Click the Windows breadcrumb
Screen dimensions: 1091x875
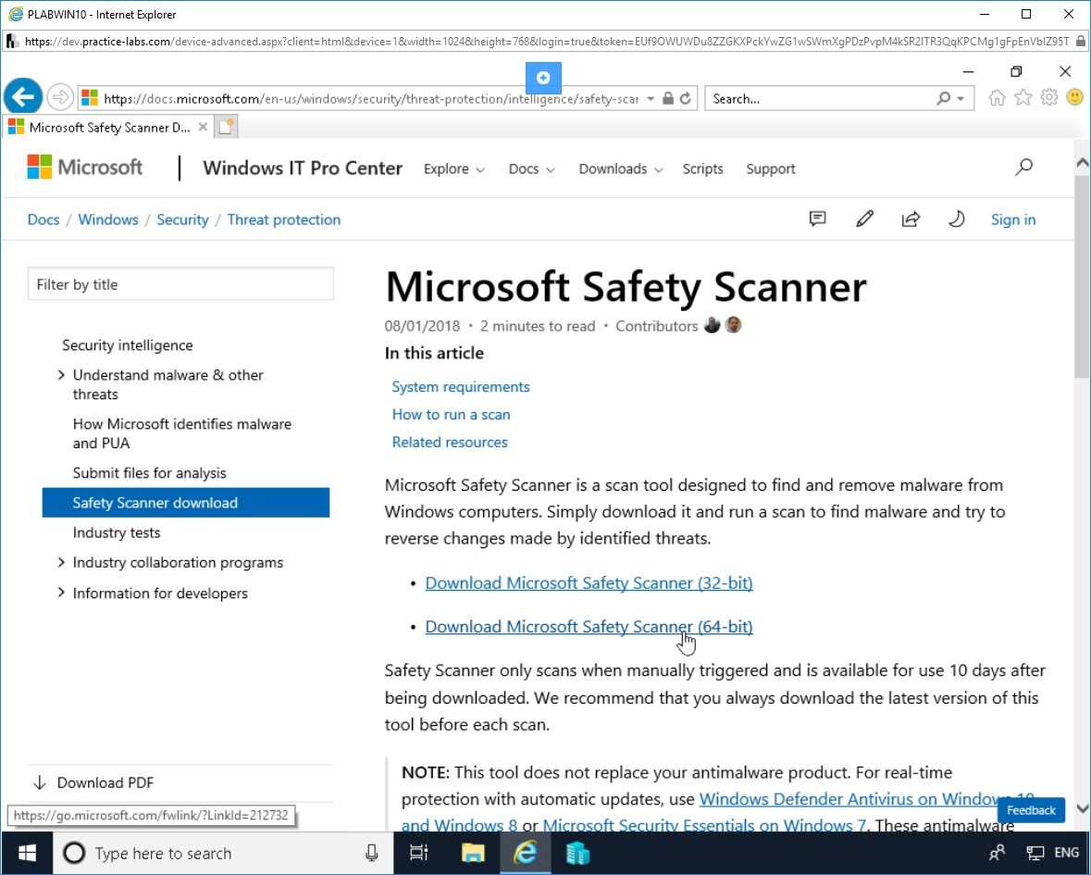(x=108, y=220)
